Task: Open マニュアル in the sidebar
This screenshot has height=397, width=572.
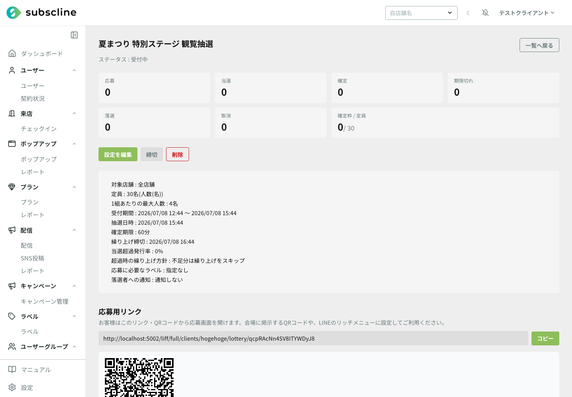Action: [36, 370]
